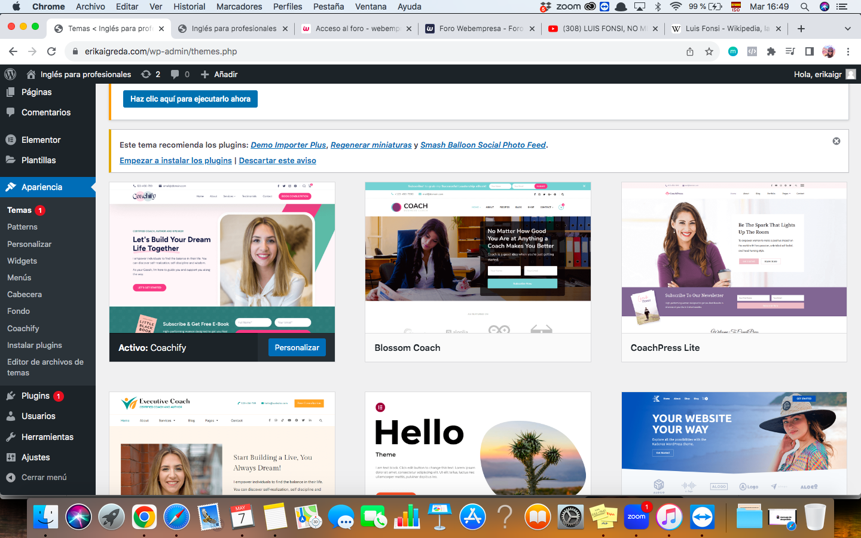Open the Marcadores menu
Image resolution: width=861 pixels, height=538 pixels.
tap(239, 7)
